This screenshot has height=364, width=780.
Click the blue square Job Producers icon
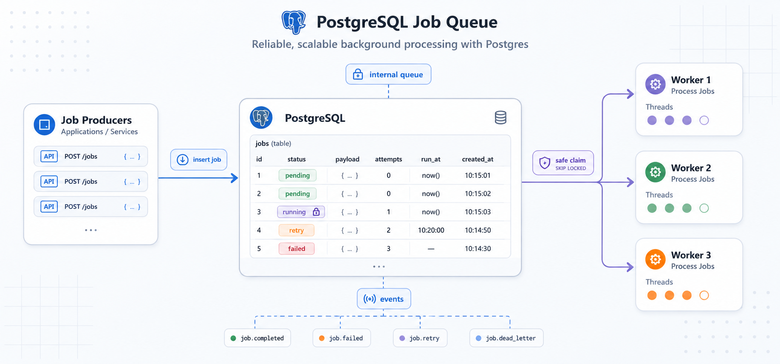pyautogui.click(x=44, y=124)
